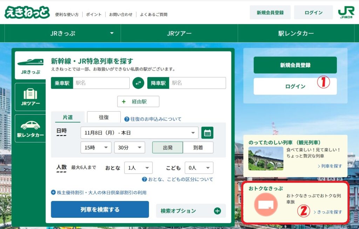Screen dimensions: 359x229
Task: Click ログイン in top header
Action: [x=313, y=13]
